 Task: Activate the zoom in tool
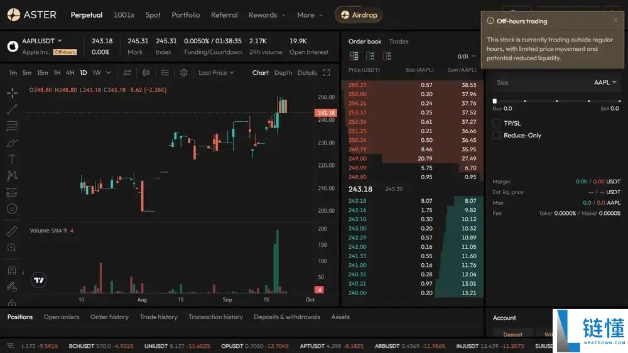tap(12, 247)
